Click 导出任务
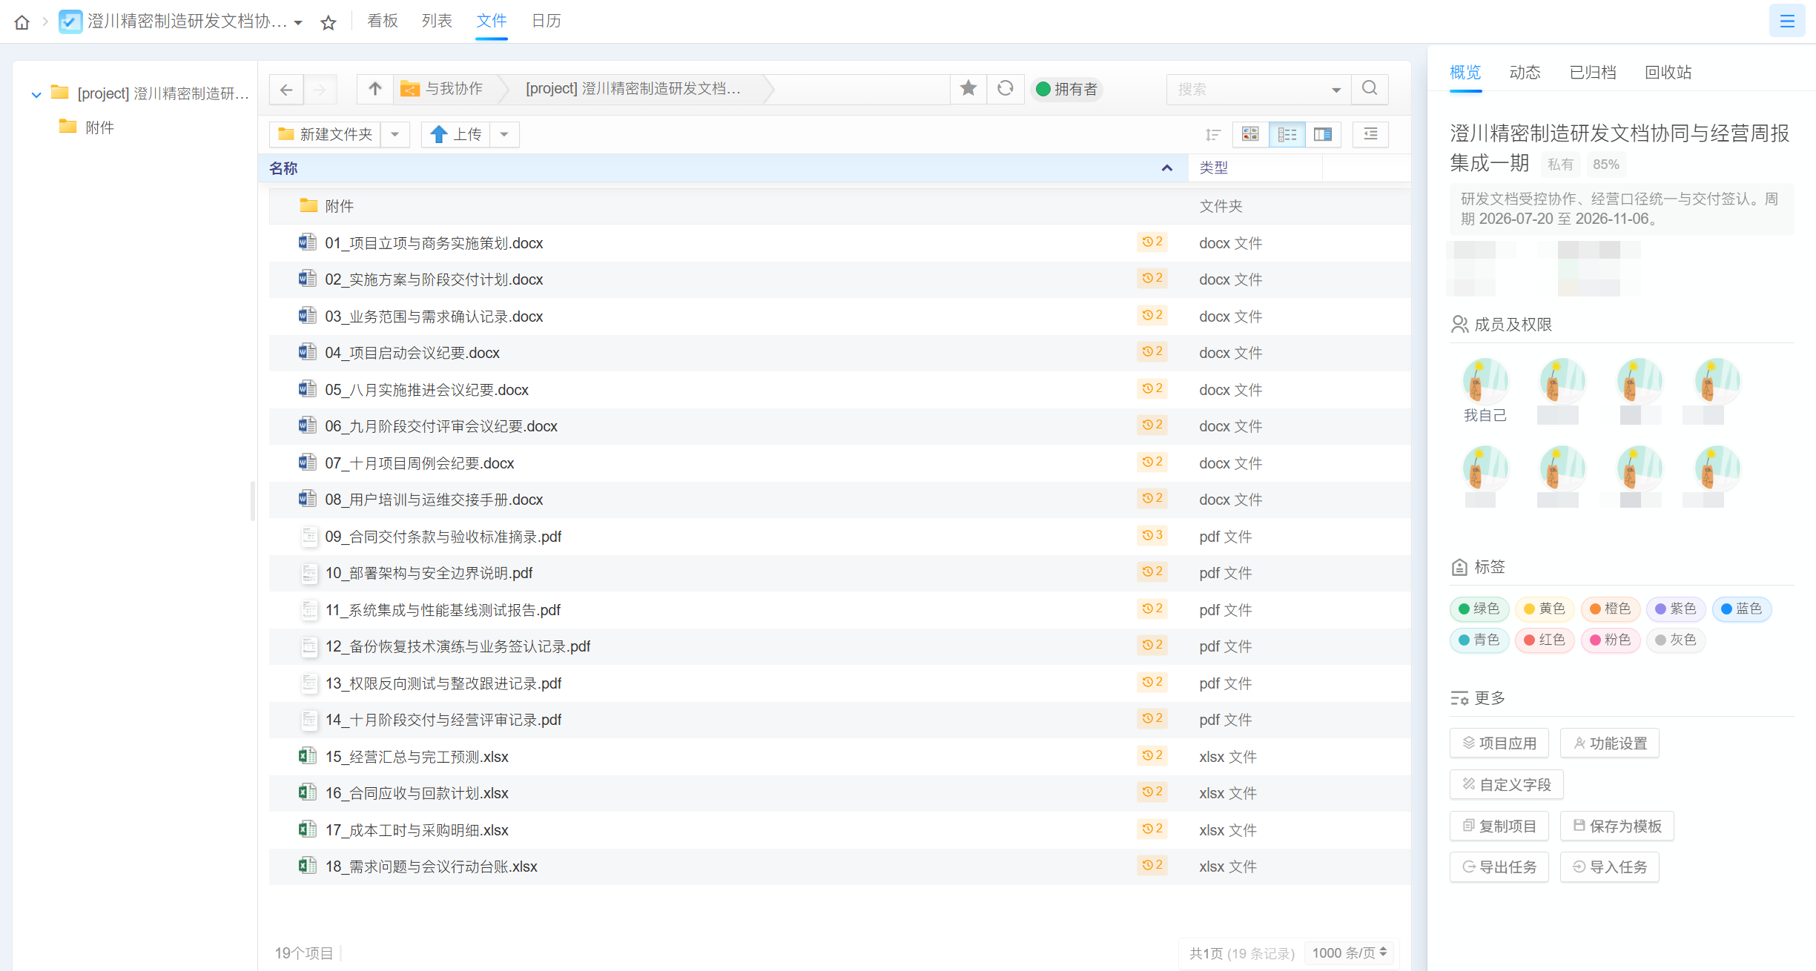1816x971 pixels. (1499, 866)
